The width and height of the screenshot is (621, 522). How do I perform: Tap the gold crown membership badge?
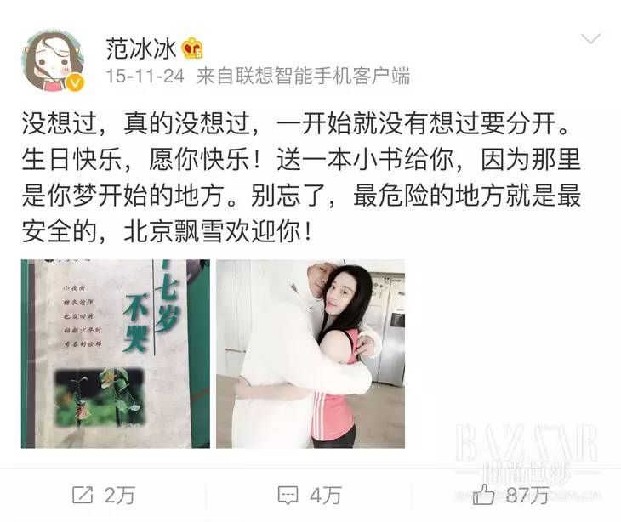click(192, 48)
